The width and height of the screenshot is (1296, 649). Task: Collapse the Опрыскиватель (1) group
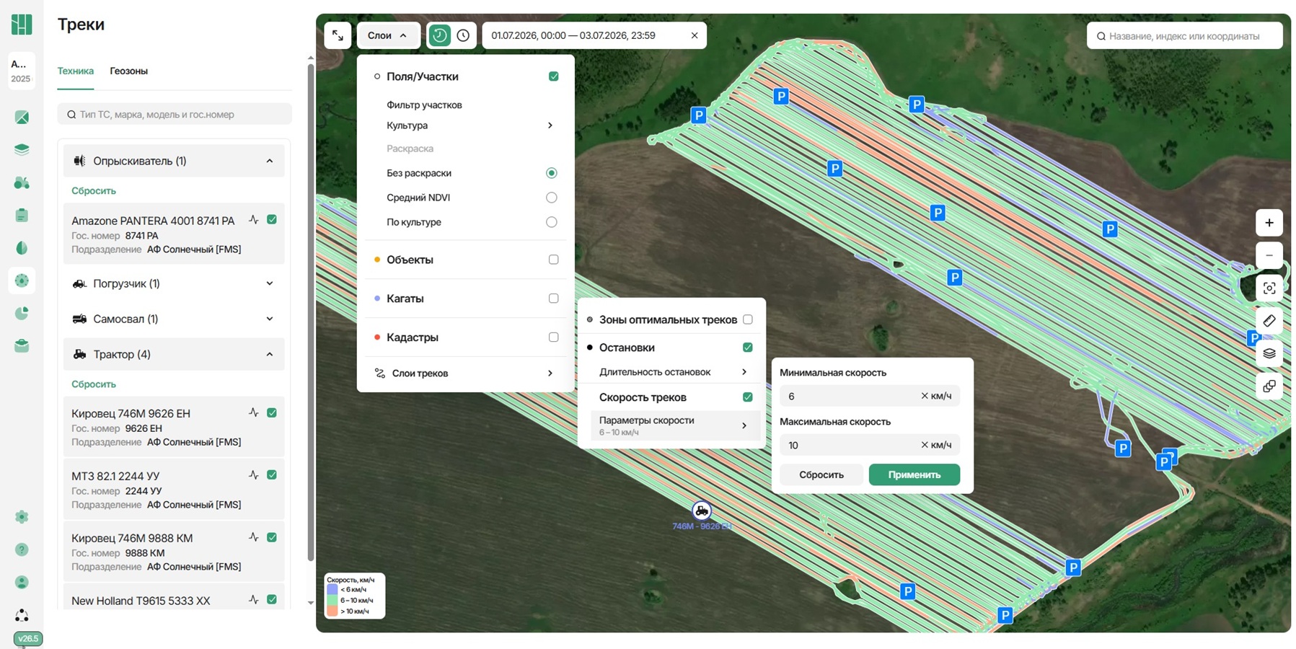click(x=174, y=161)
